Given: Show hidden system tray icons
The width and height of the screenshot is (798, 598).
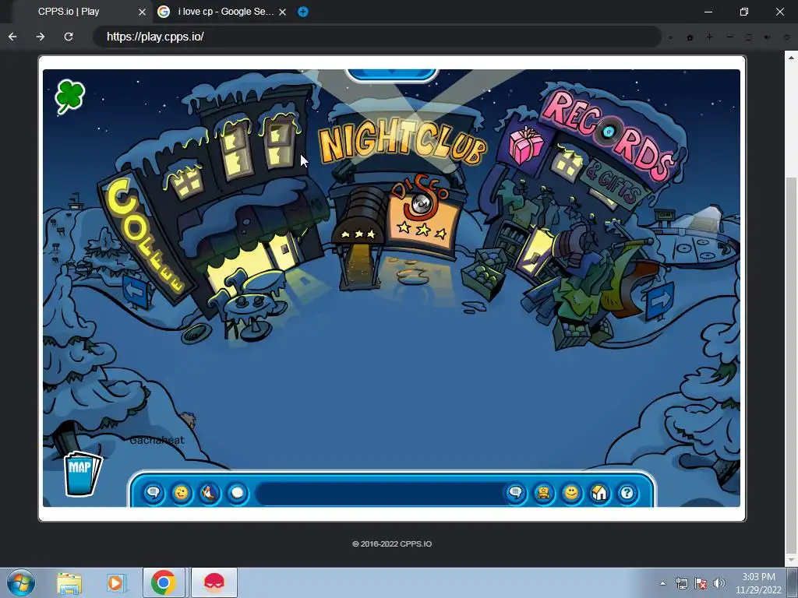Looking at the screenshot, I should (662, 583).
